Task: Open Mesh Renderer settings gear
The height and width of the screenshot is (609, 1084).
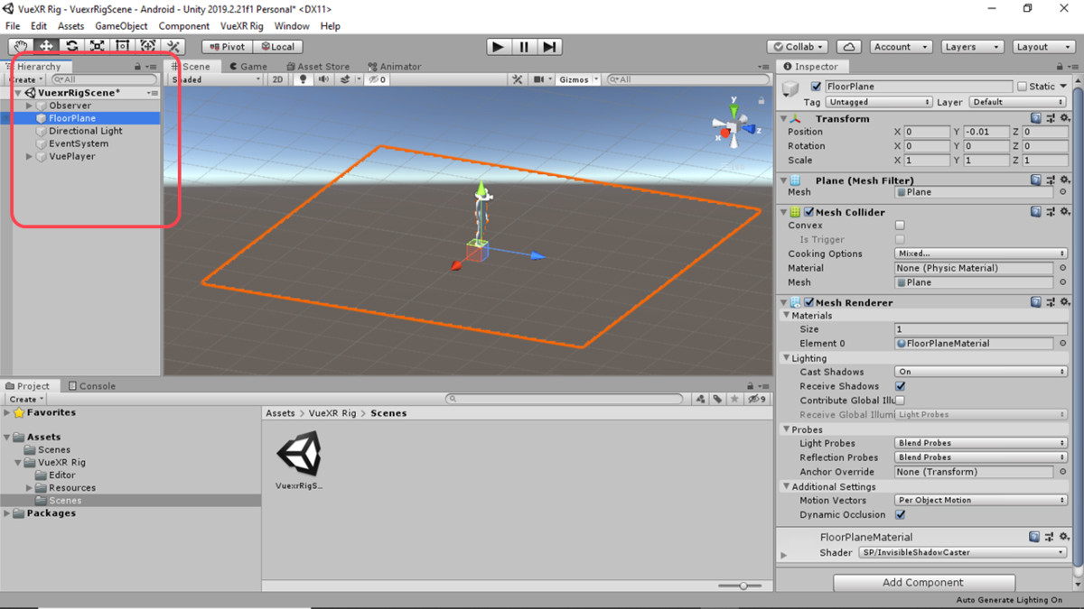Action: [1063, 302]
